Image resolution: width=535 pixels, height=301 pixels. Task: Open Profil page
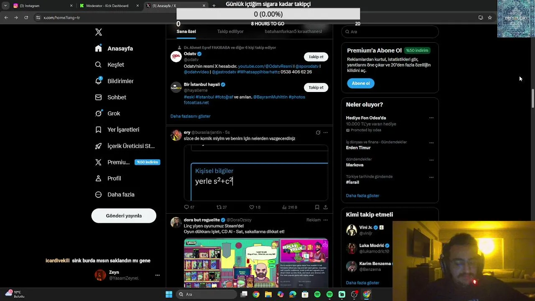click(108, 179)
